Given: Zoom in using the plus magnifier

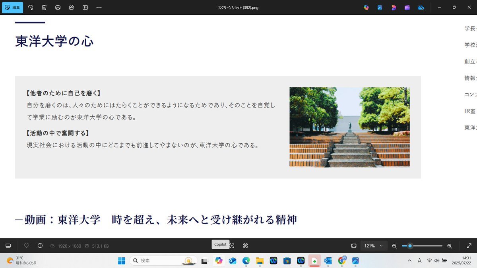Looking at the screenshot, I should pyautogui.click(x=450, y=246).
